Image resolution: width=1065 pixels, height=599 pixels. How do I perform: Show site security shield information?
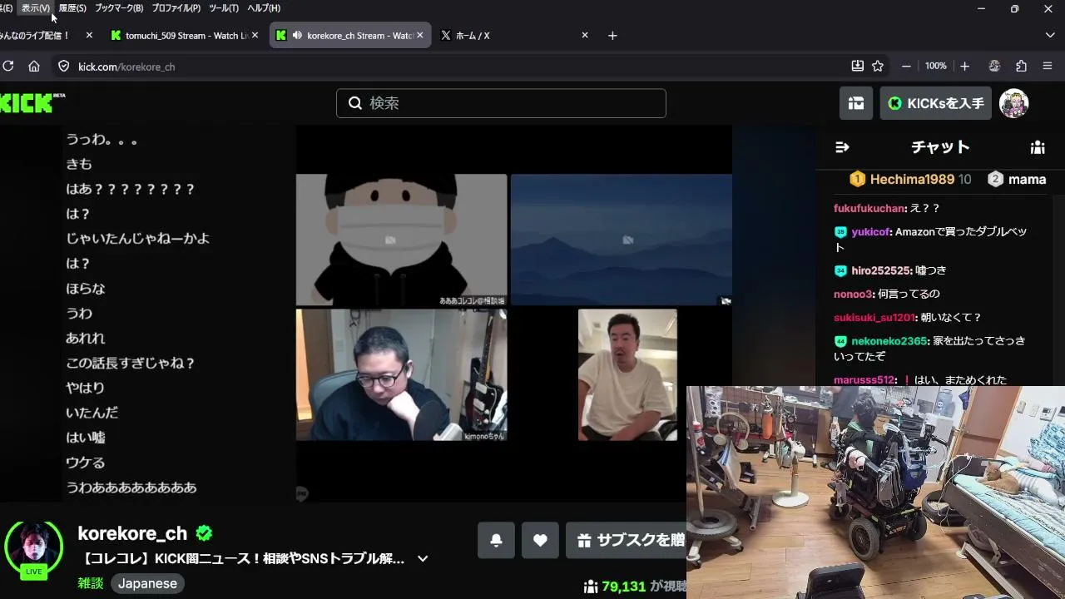(63, 66)
